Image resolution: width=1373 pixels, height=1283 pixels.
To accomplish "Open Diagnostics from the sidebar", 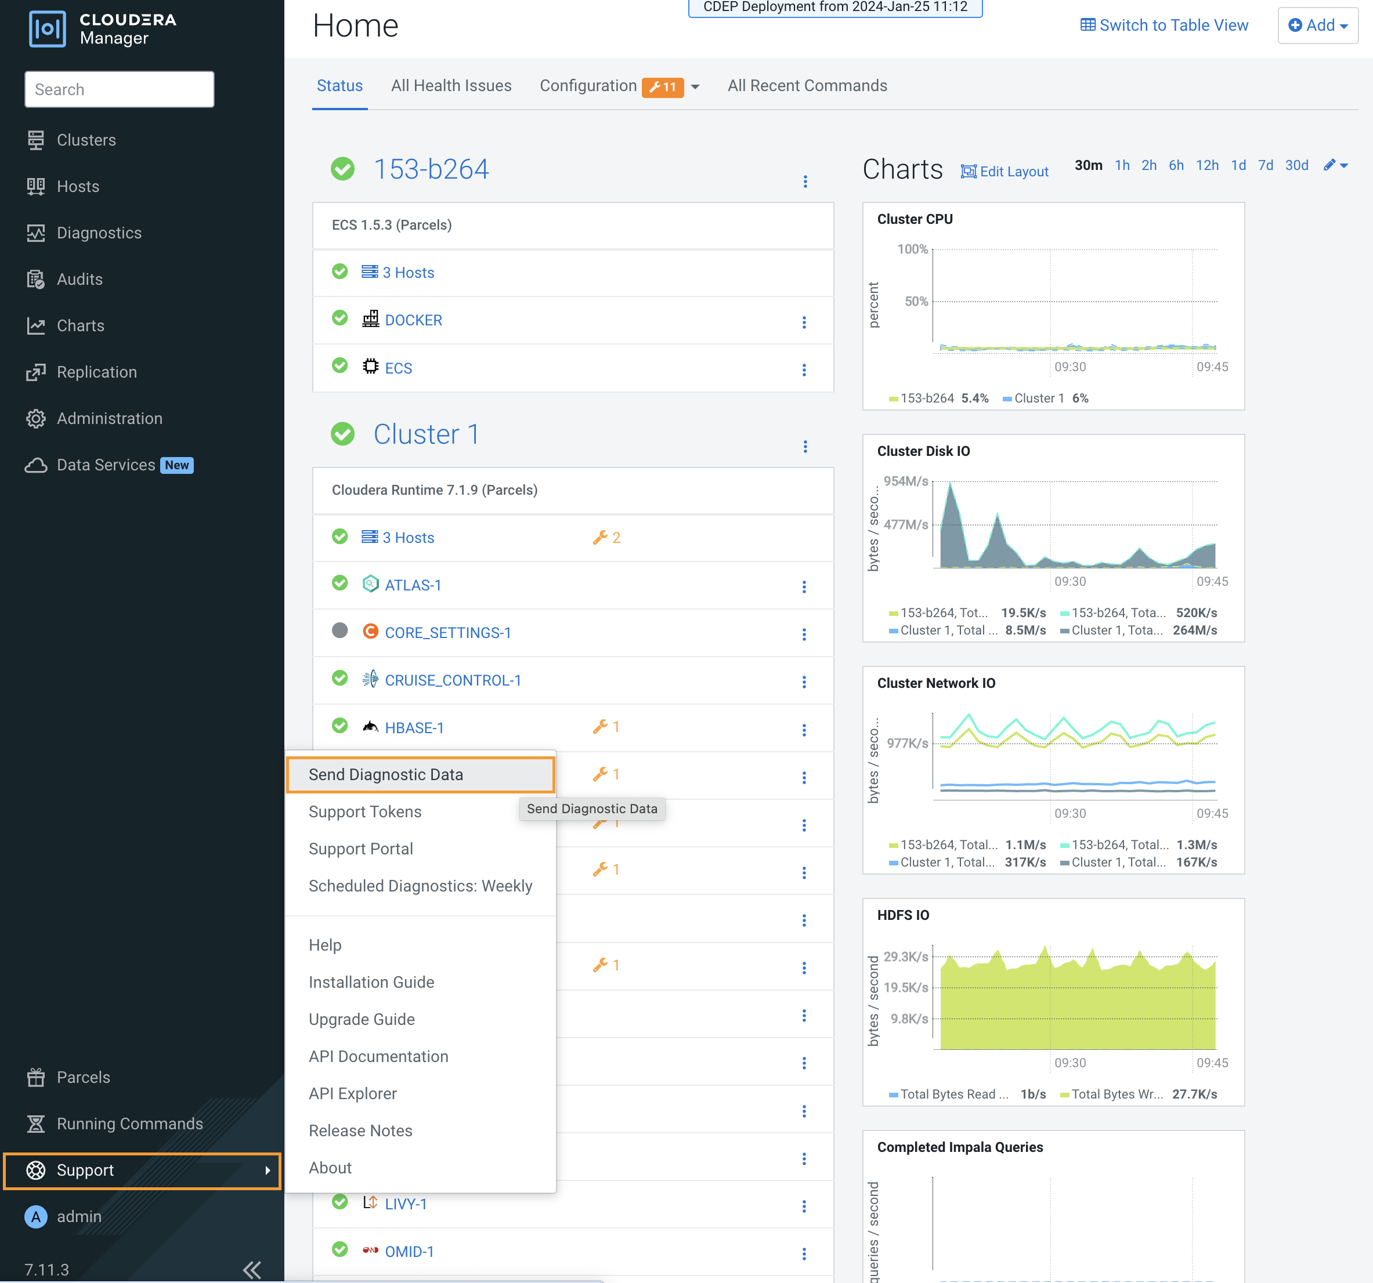I will tap(99, 233).
